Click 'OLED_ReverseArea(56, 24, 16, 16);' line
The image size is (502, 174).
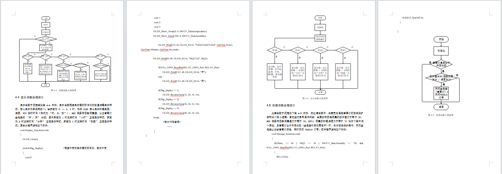coord(181,104)
